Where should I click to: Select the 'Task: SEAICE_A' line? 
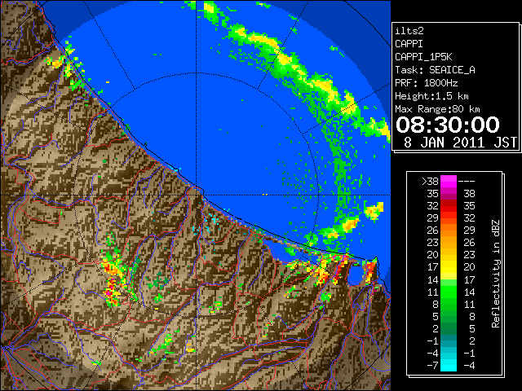click(x=435, y=70)
